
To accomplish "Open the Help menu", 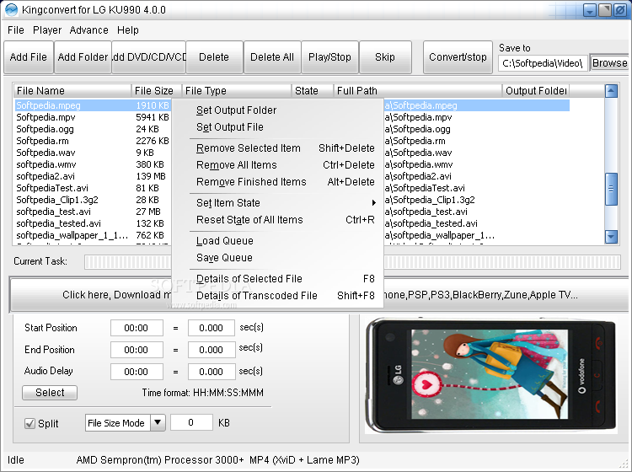I will coord(128,30).
